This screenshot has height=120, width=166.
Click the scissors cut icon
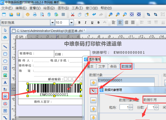coord(72,14)
